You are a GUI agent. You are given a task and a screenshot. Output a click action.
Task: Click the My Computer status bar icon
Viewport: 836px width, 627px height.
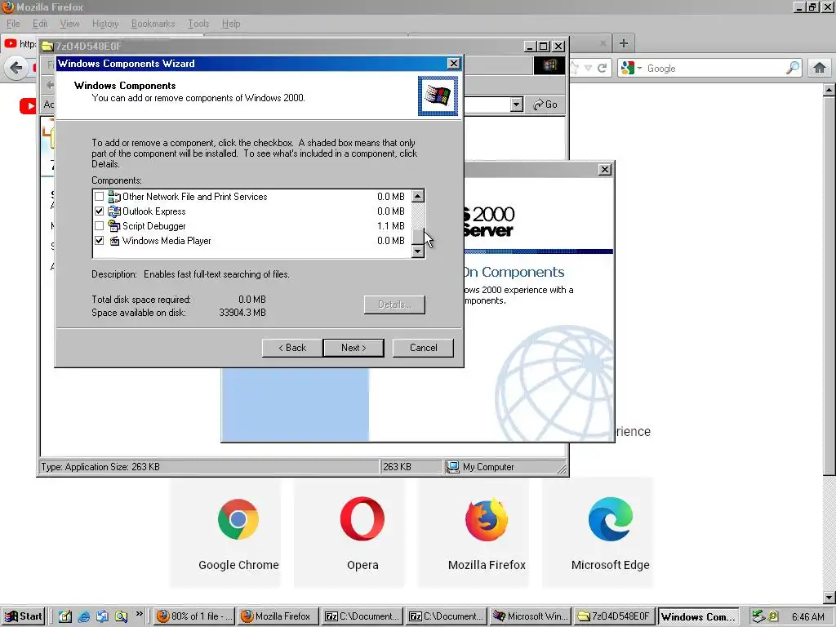tap(452, 467)
